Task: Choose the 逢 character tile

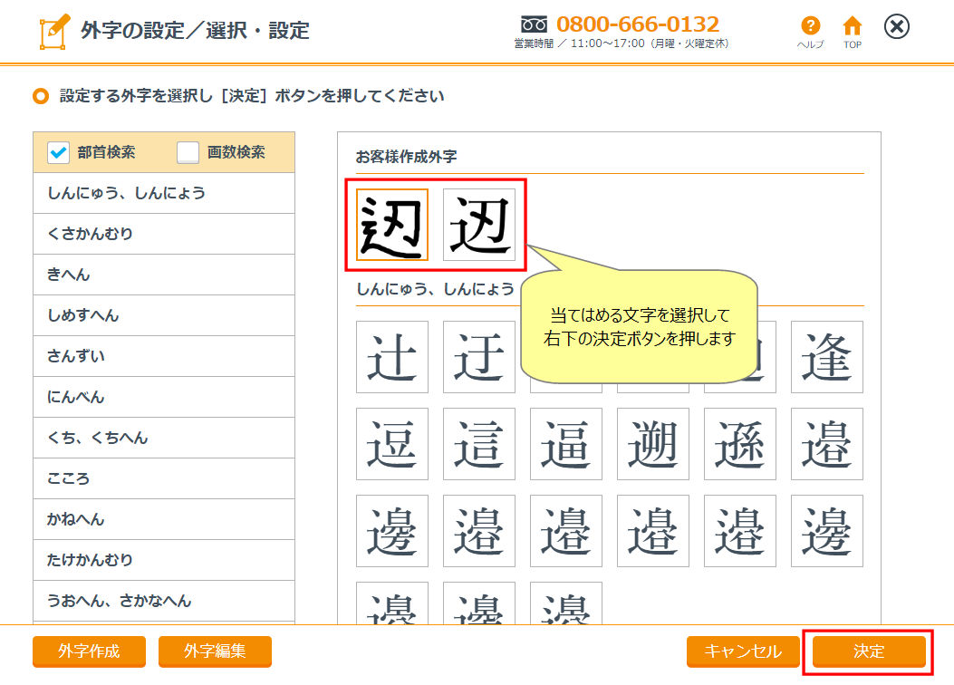Action: 826,357
